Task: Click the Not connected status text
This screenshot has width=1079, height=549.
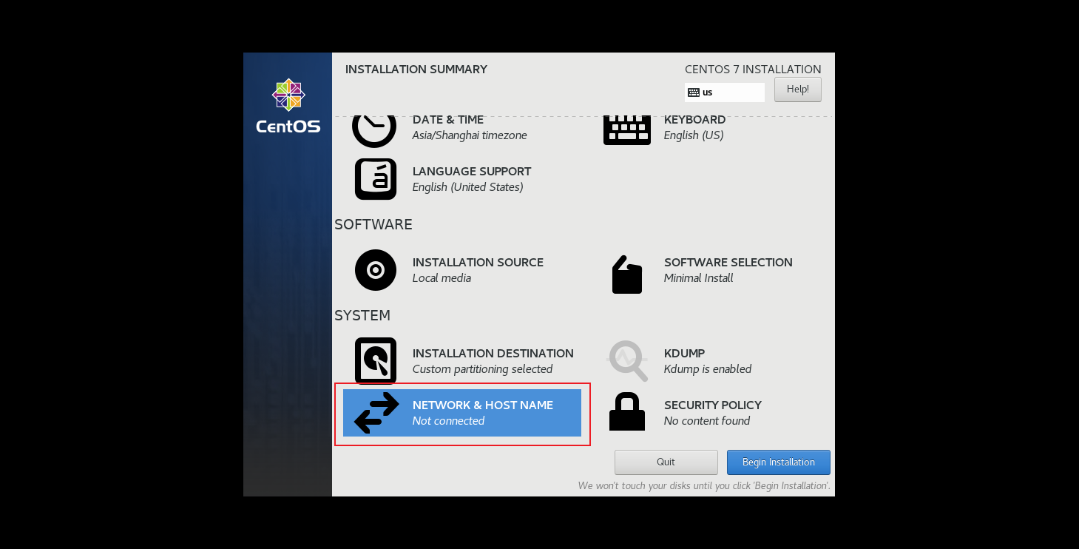Action: pos(449,421)
